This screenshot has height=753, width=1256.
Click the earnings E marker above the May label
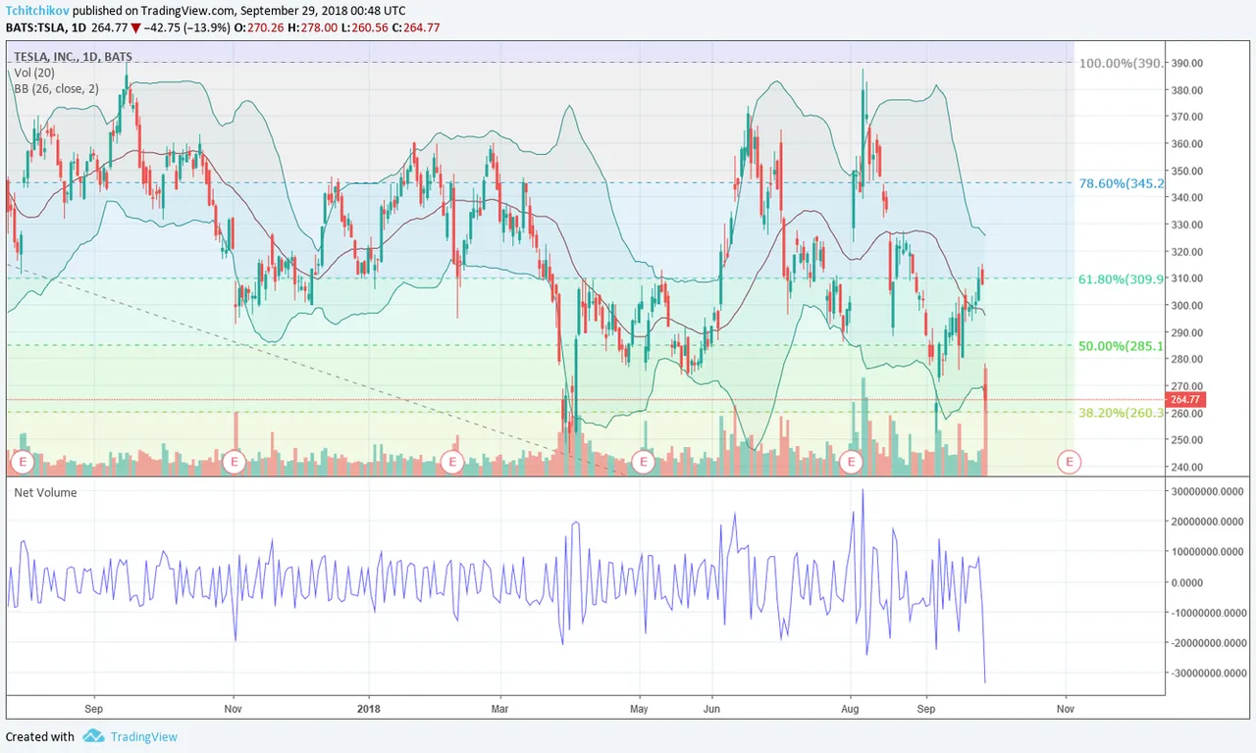click(644, 461)
